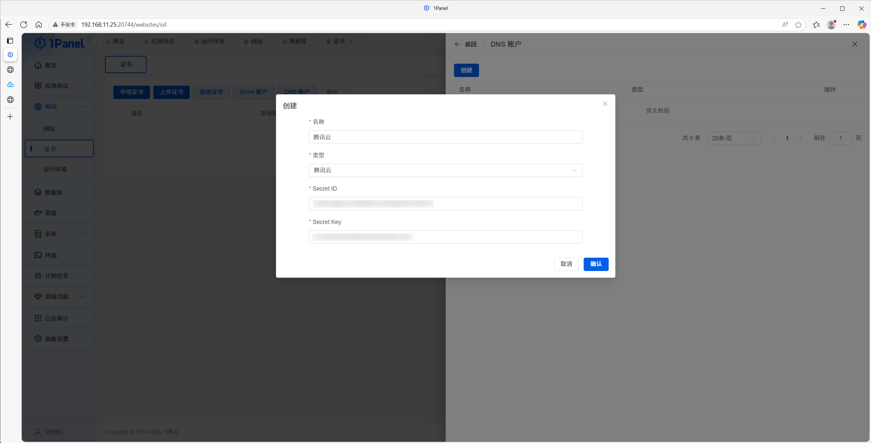Click the browser refresh icon
Image resolution: width=871 pixels, height=443 pixels.
tap(24, 24)
